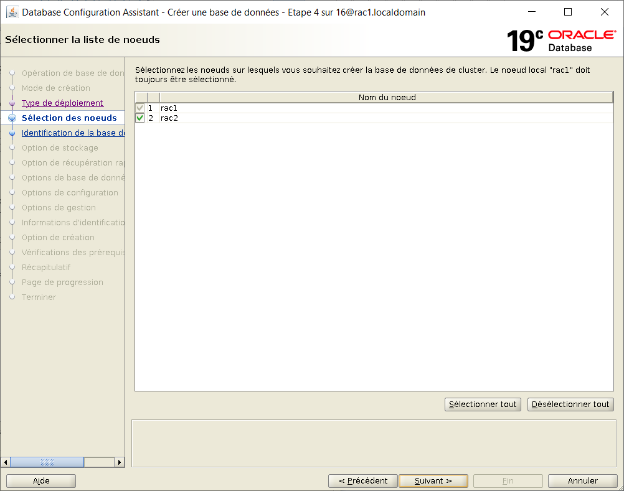This screenshot has height=491, width=624.
Task: Open help with the Aide button
Action: pos(41,480)
